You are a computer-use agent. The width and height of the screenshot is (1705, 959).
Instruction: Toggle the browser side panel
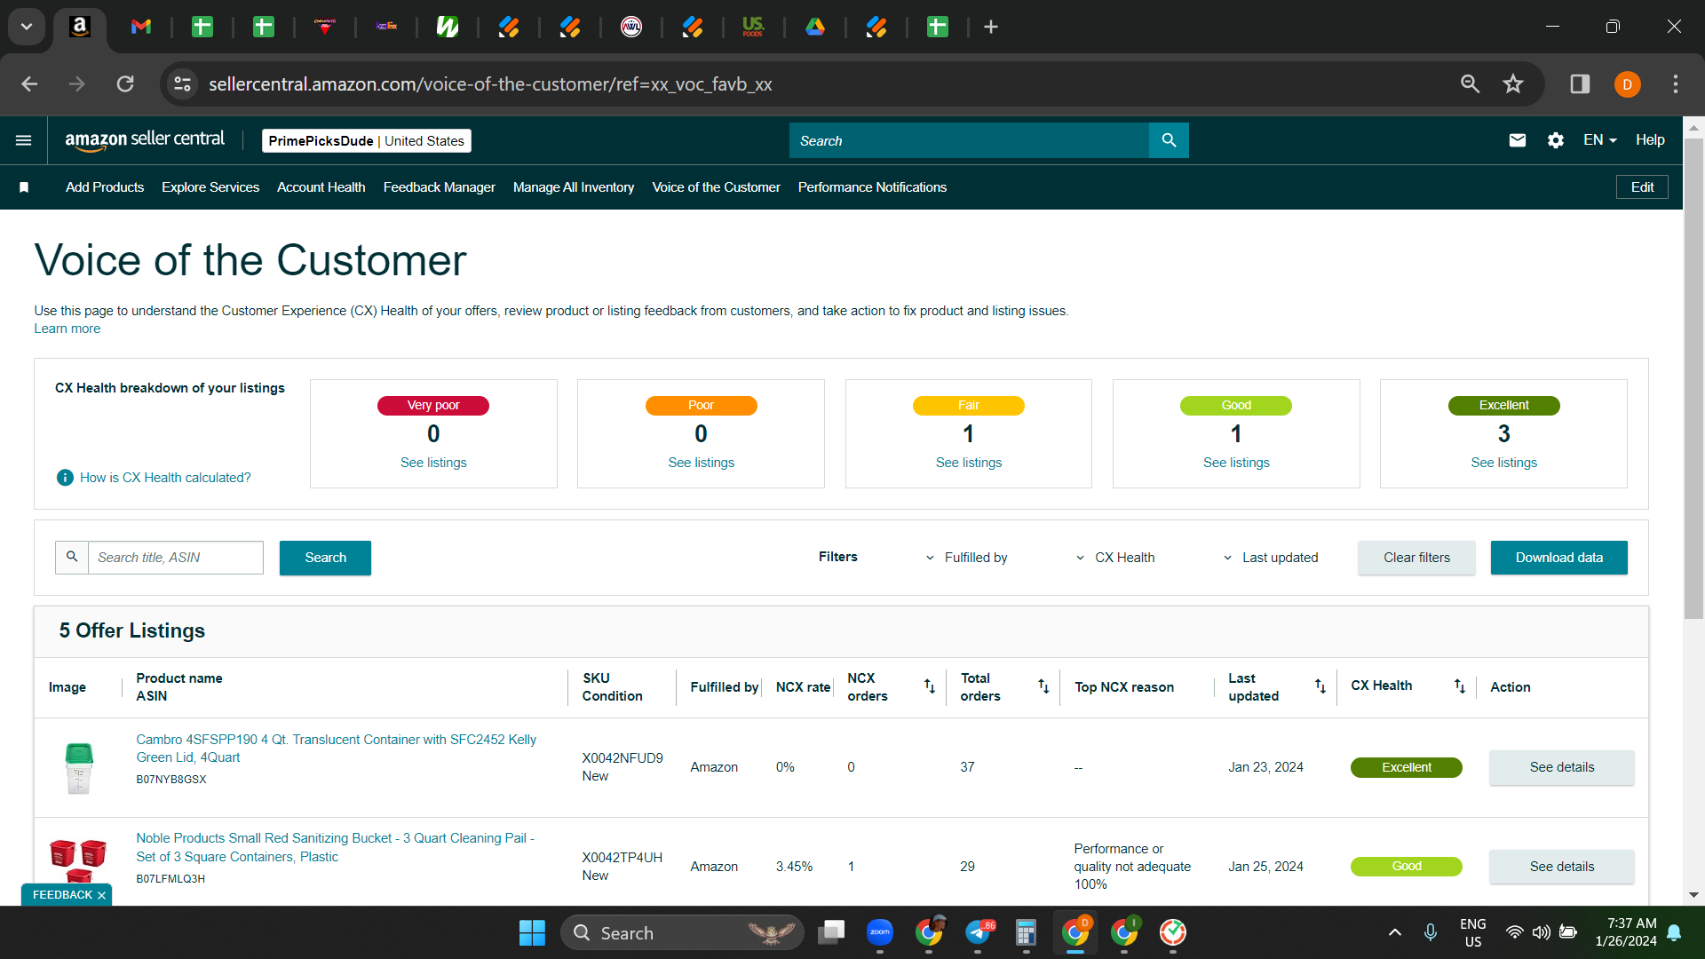point(1580,84)
